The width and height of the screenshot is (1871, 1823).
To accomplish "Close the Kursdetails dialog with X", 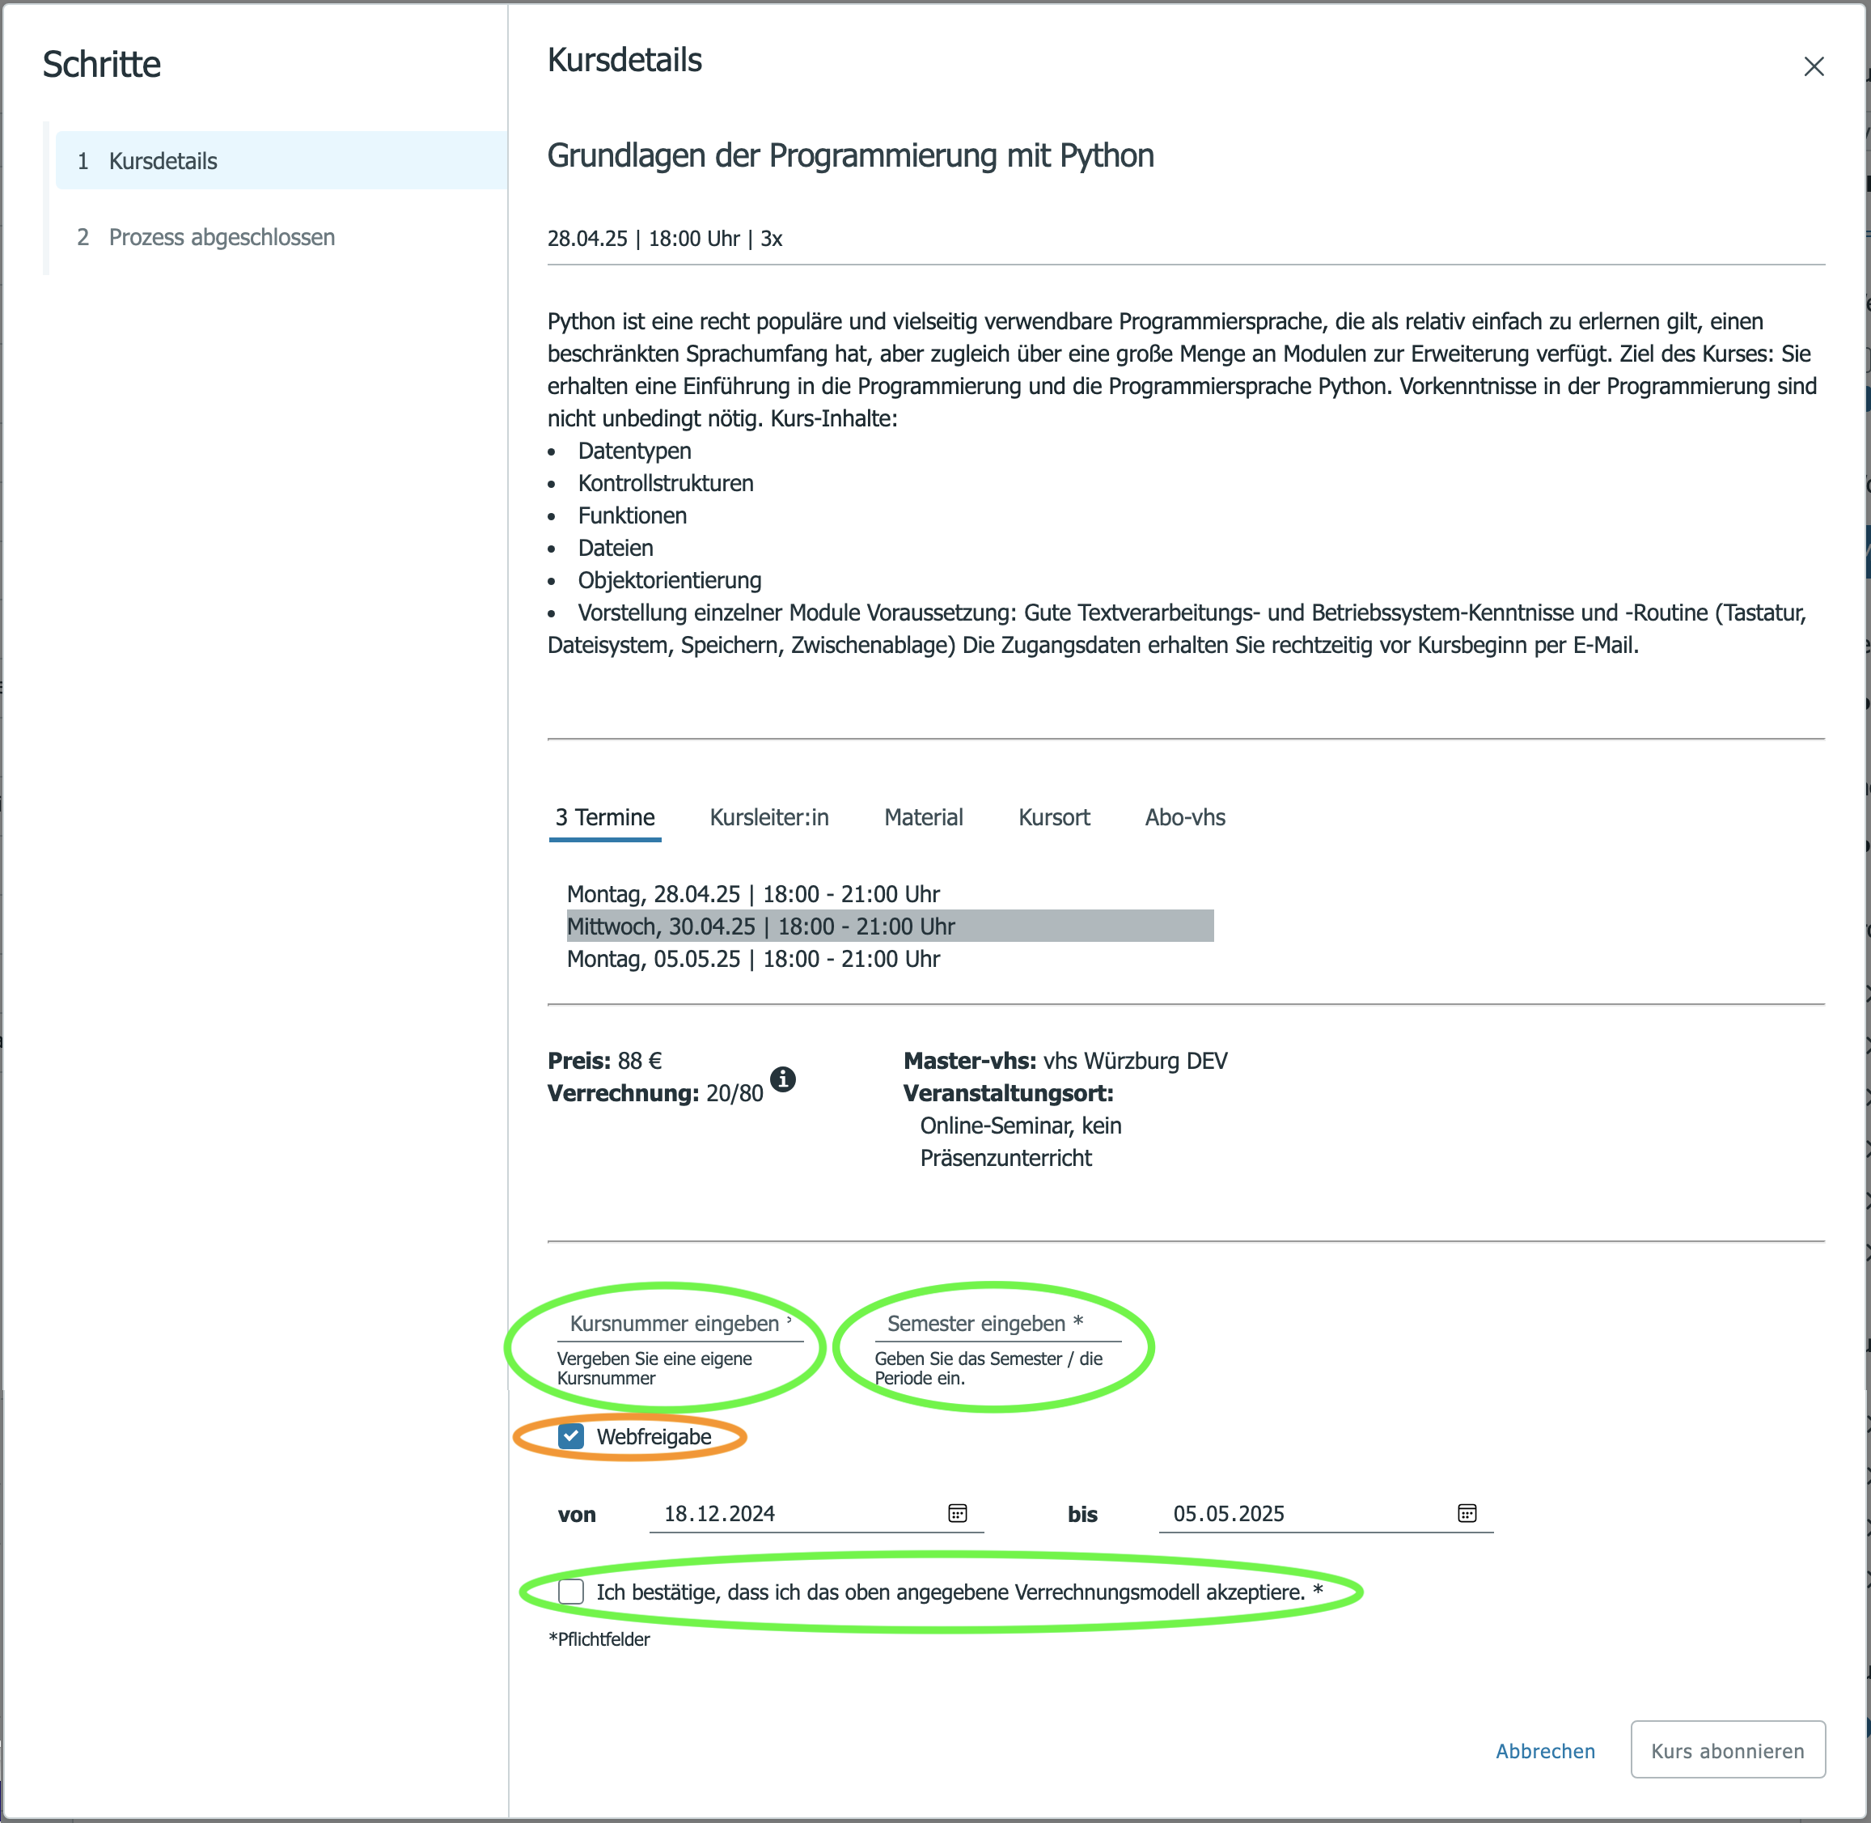I will (x=1813, y=66).
